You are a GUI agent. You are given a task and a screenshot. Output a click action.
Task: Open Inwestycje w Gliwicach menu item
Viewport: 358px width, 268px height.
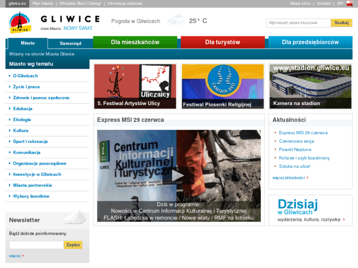37,175
